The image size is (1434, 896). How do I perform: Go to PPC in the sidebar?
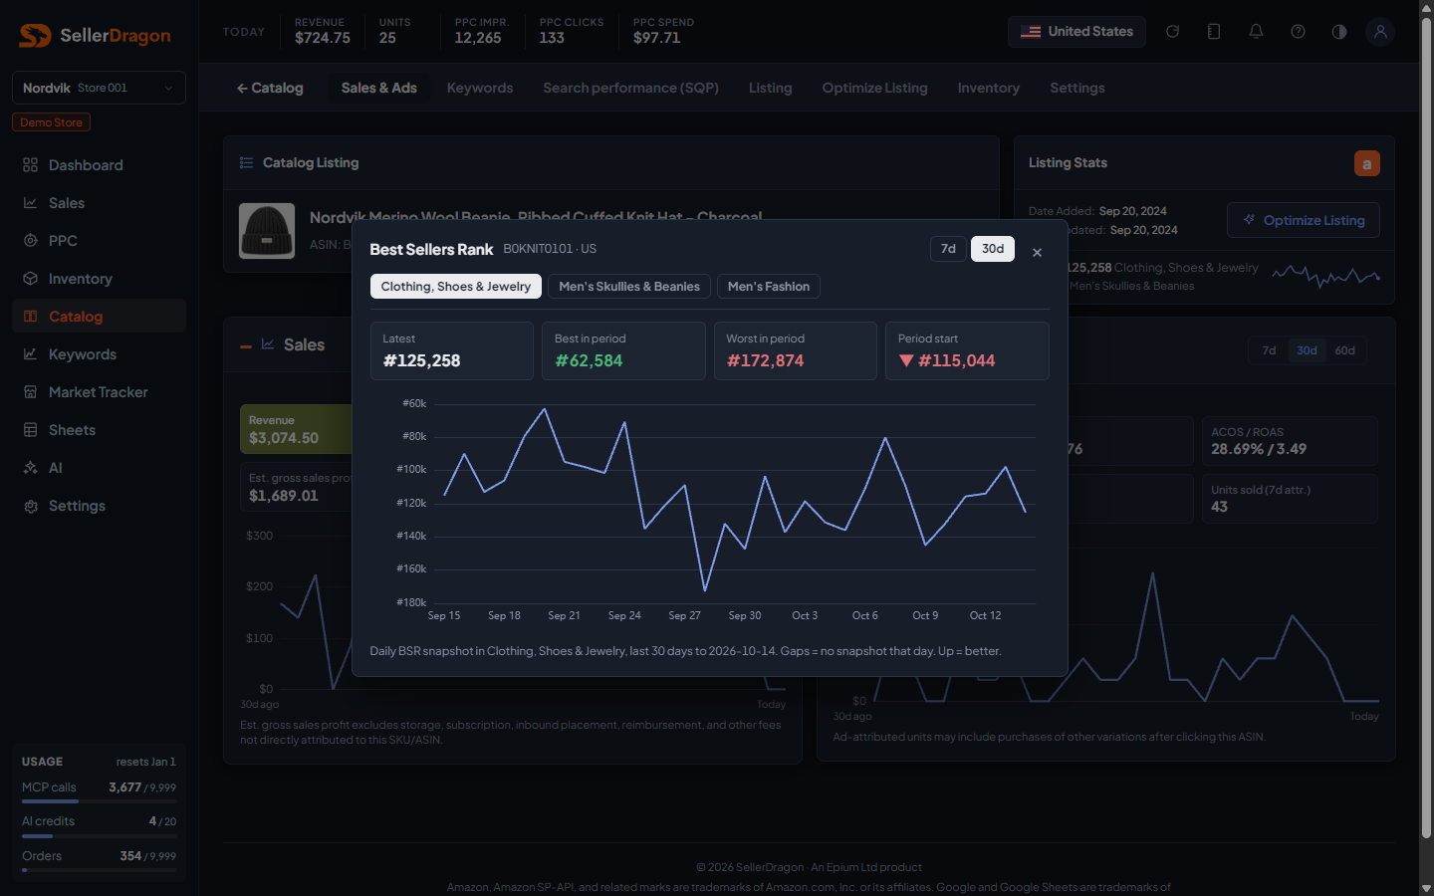[99, 241]
